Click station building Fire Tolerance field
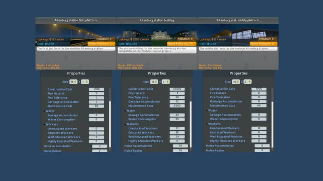This screenshot has width=323, height=181. [x=177, y=97]
